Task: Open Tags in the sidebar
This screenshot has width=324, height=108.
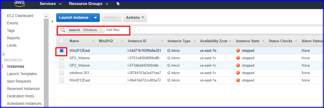Action: tap(11, 31)
